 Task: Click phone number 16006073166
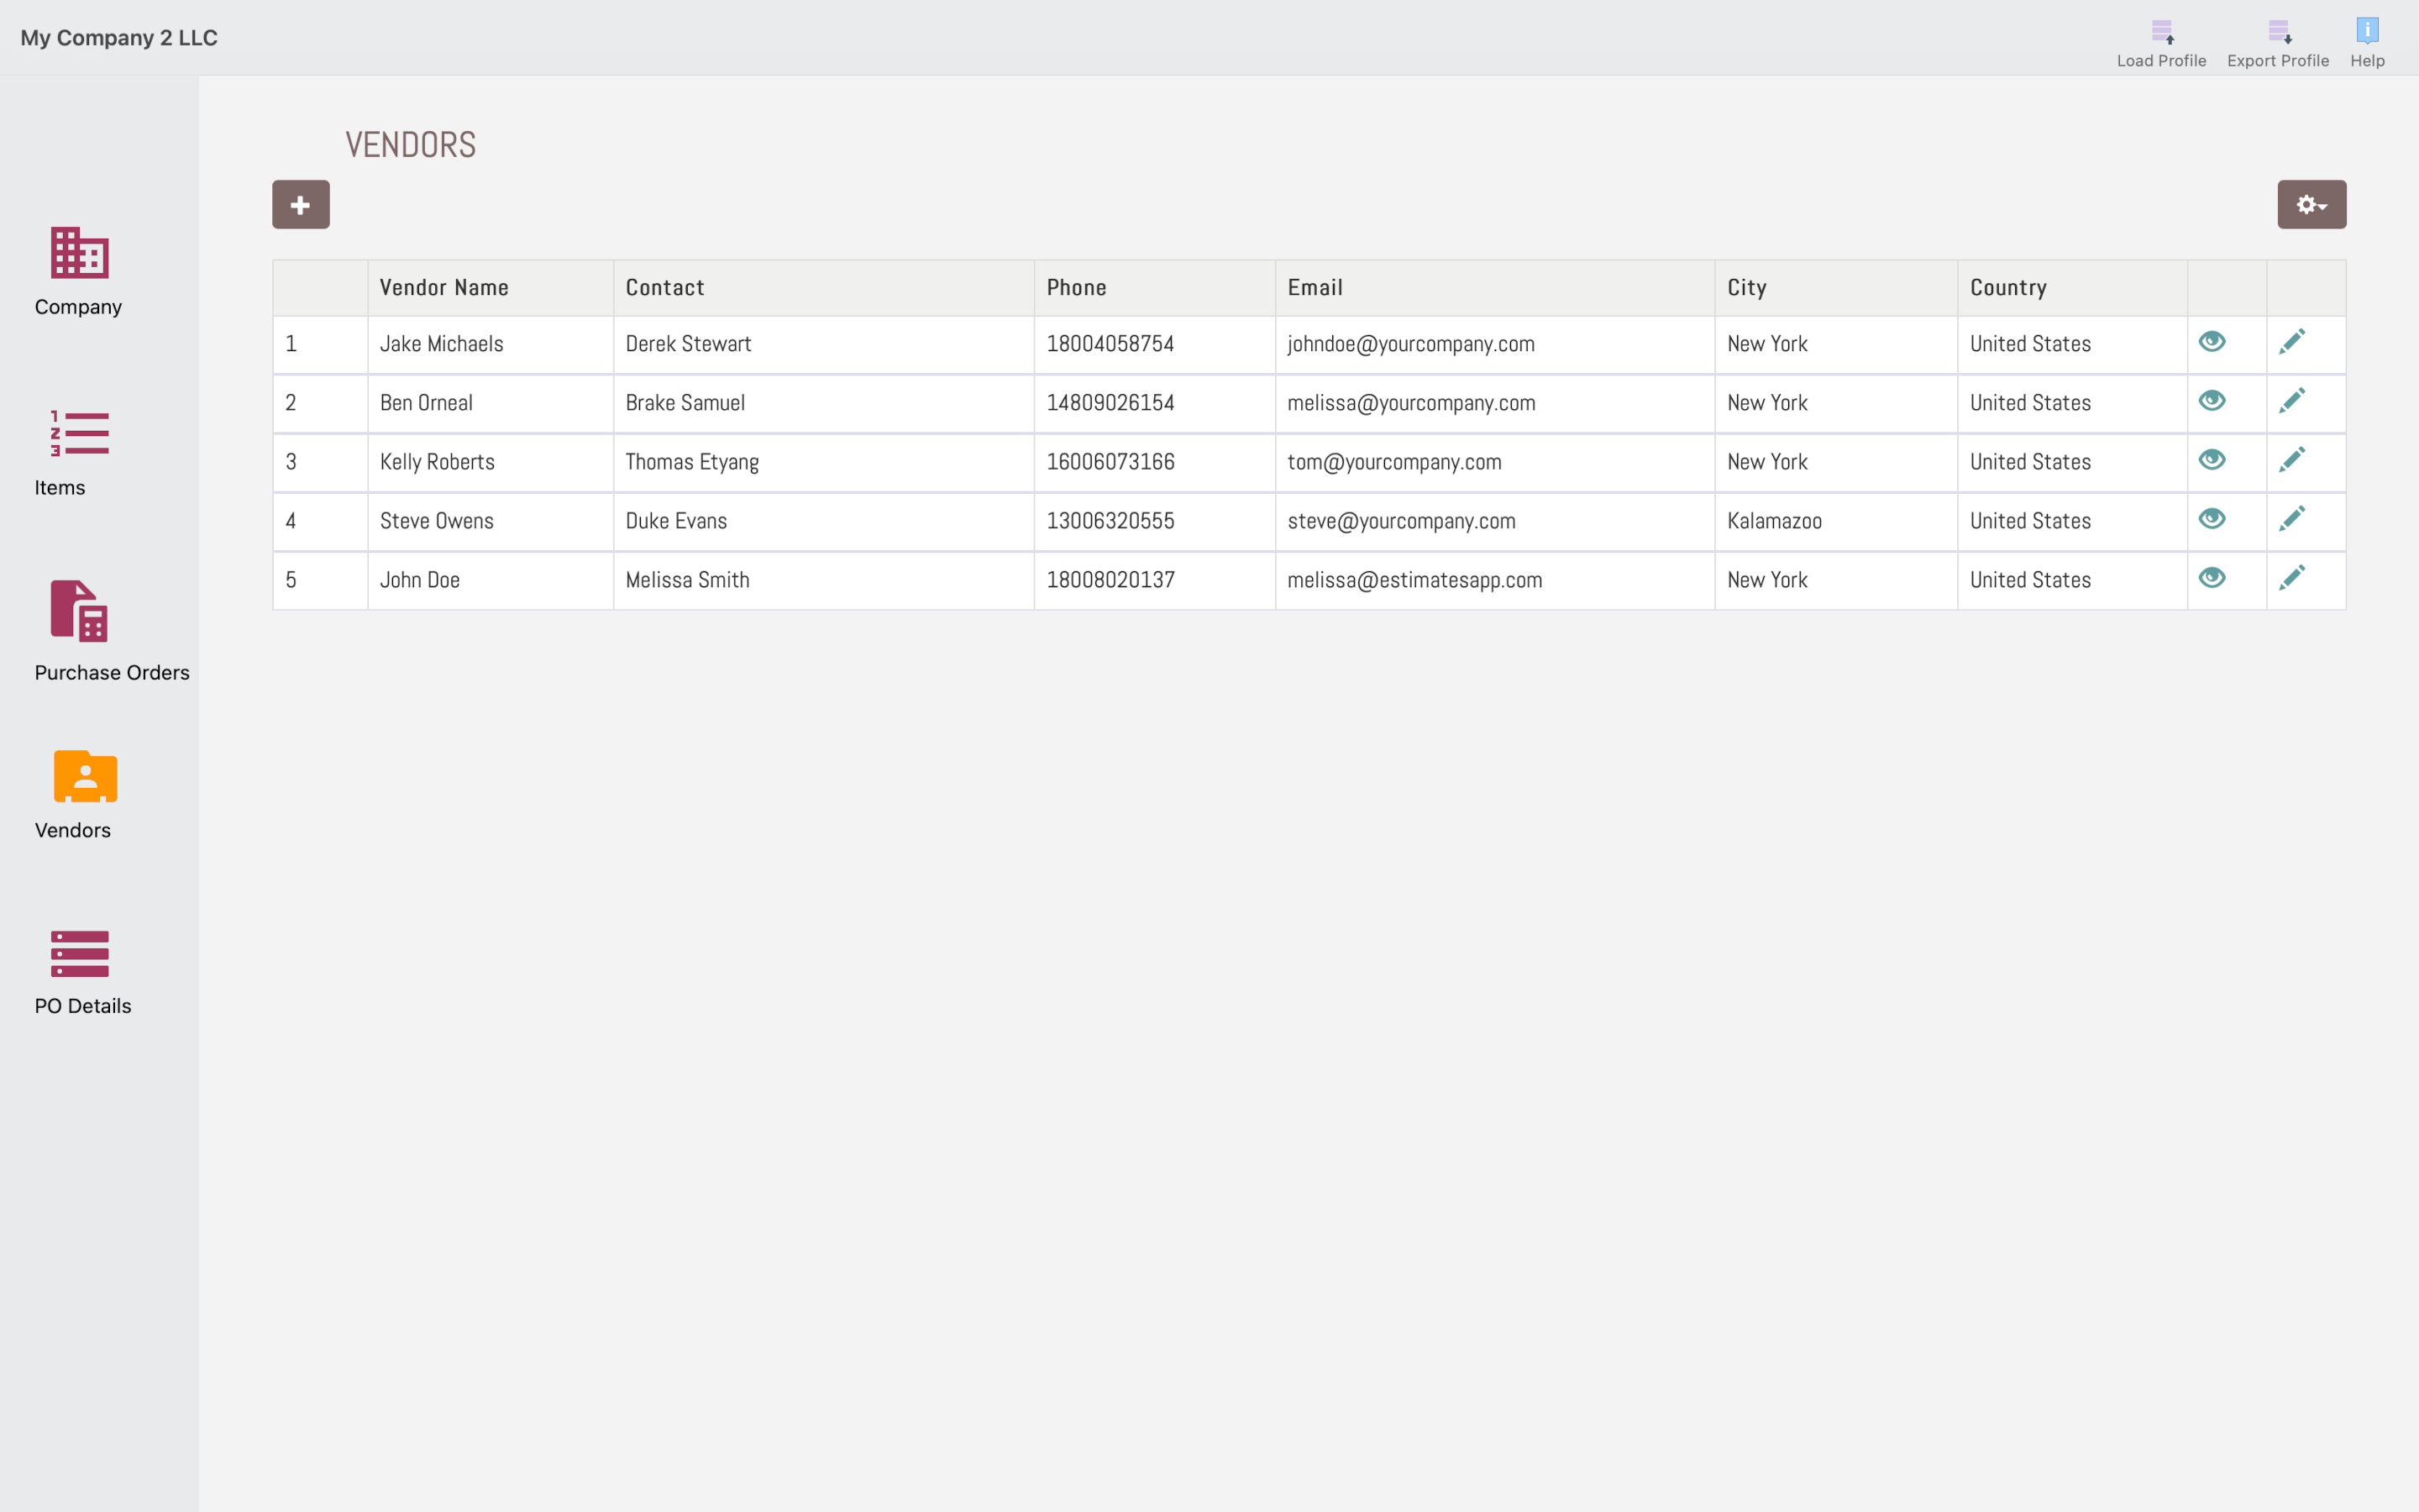[1110, 462]
